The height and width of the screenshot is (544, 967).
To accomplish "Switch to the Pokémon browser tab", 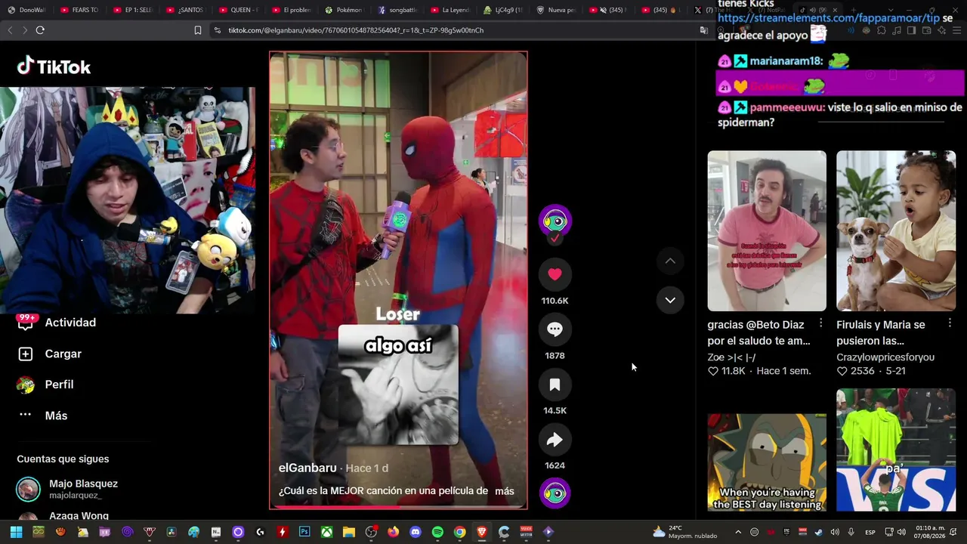I will coord(344,10).
